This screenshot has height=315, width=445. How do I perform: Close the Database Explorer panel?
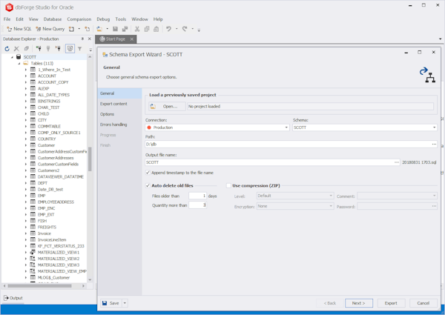point(90,39)
